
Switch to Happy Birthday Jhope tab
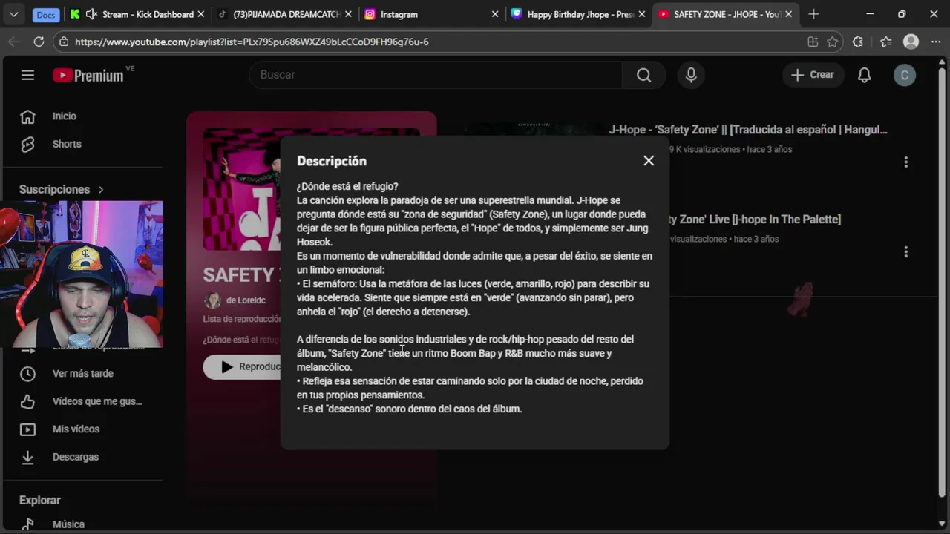coord(577,14)
